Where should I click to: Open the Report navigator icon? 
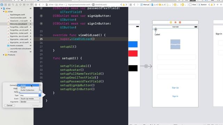(31, 5)
